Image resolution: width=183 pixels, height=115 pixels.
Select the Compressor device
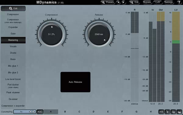coord(13,14)
